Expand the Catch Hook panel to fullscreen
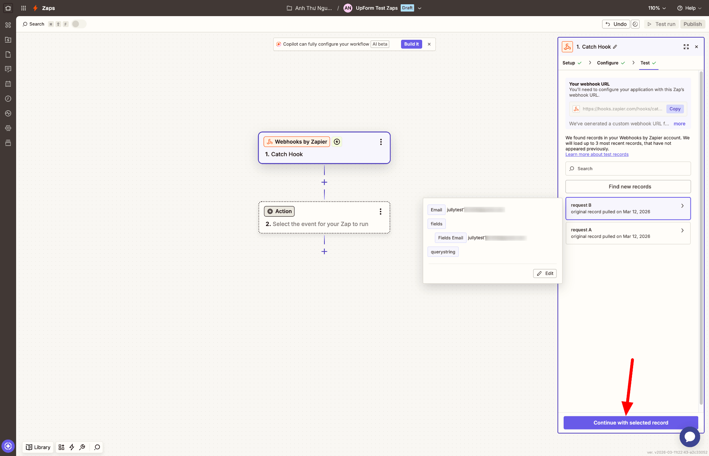The image size is (709, 456). [x=686, y=47]
